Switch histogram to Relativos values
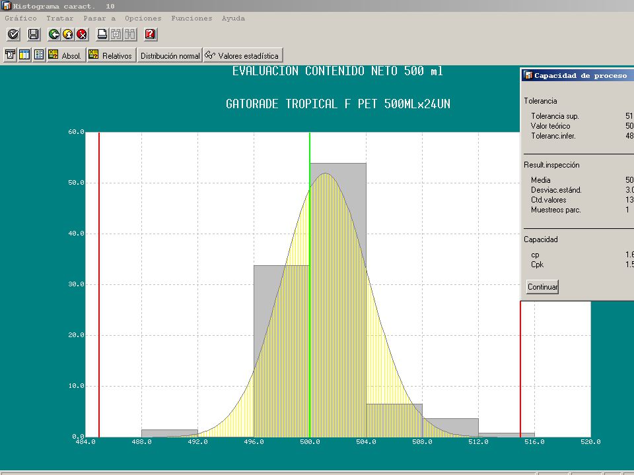This screenshot has width=634, height=475. 111,55
